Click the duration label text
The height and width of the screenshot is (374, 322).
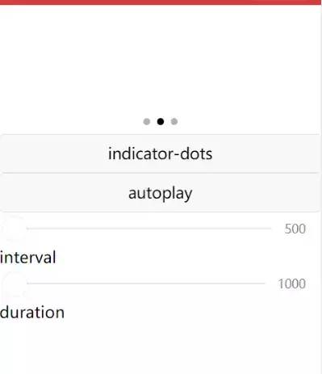(x=32, y=313)
